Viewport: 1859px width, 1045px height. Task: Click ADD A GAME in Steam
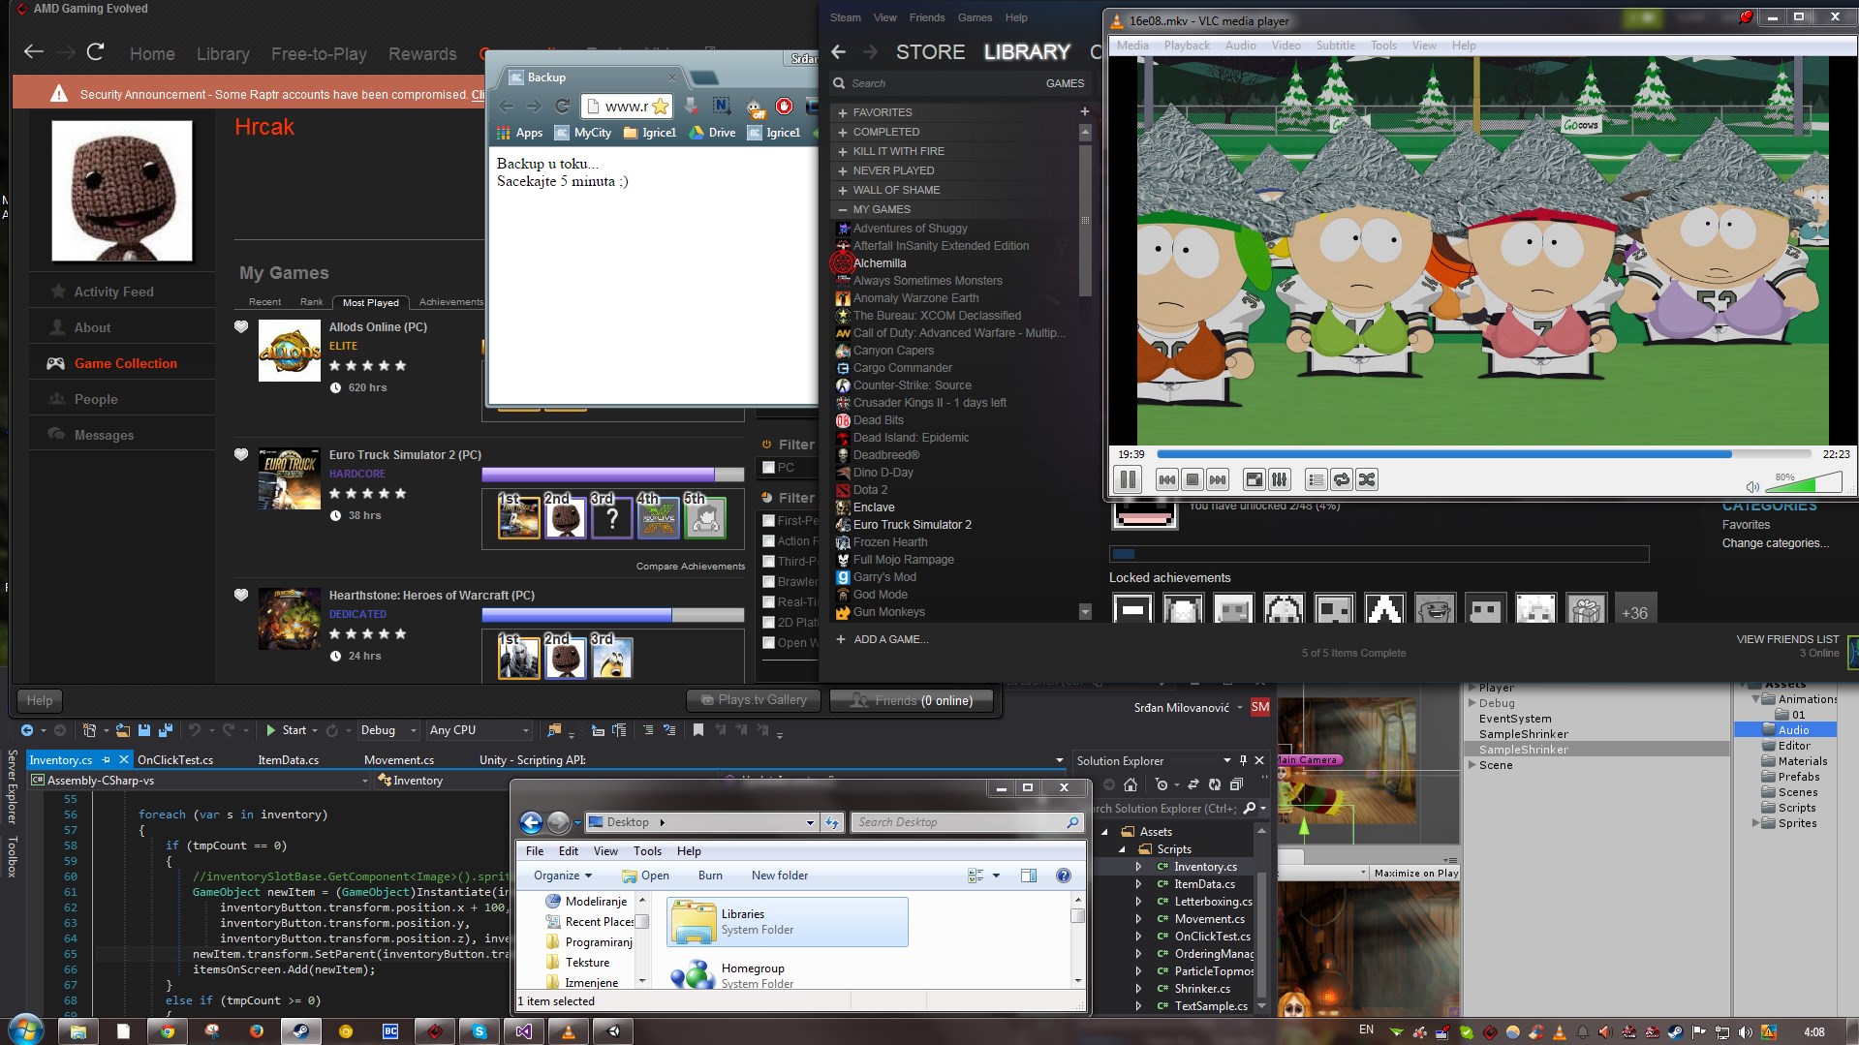882,639
